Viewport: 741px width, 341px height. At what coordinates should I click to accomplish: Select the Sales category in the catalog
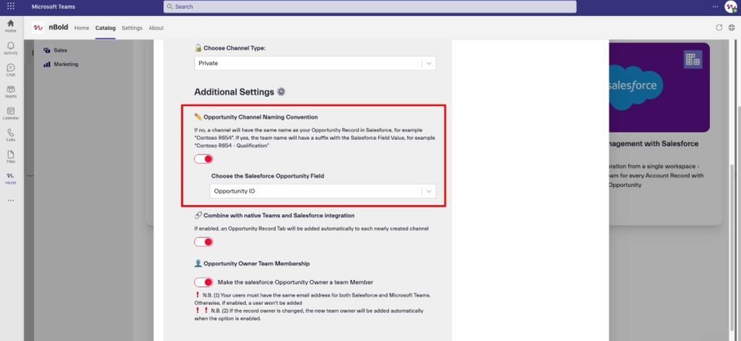[60, 50]
